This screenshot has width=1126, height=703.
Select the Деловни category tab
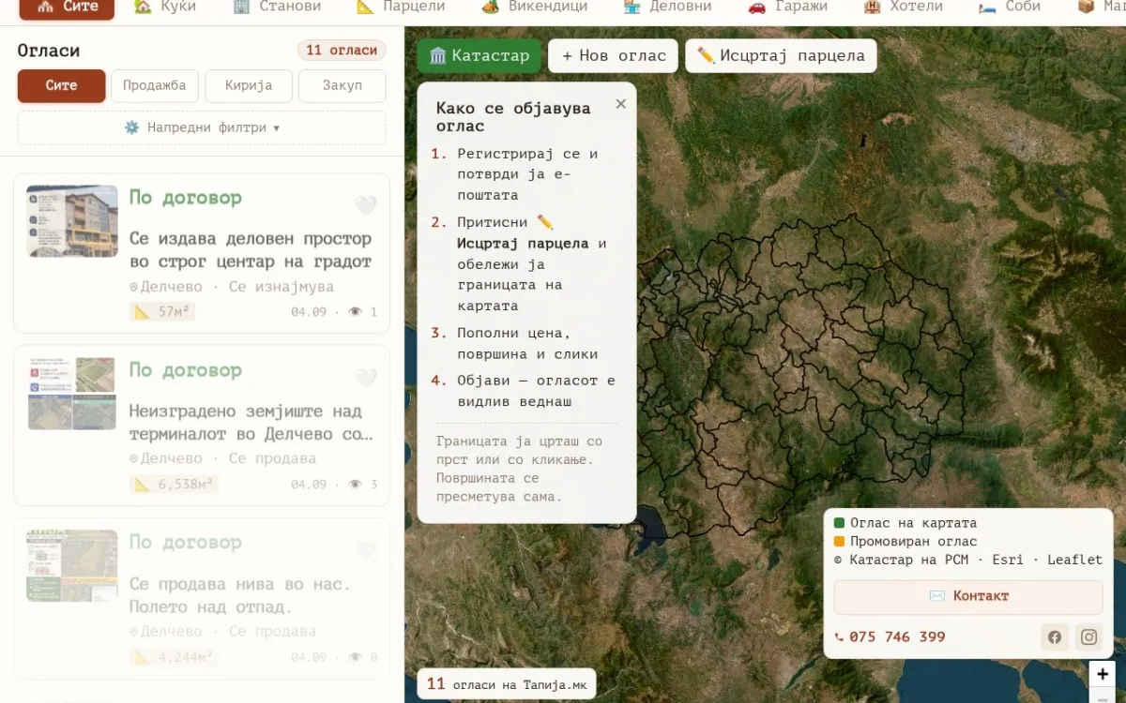(x=667, y=7)
